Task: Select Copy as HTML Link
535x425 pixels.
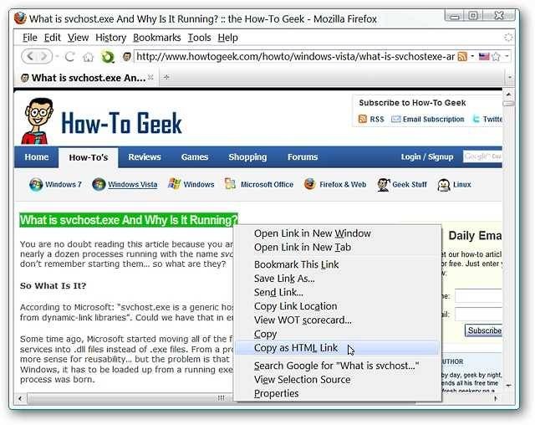Action: (338, 348)
